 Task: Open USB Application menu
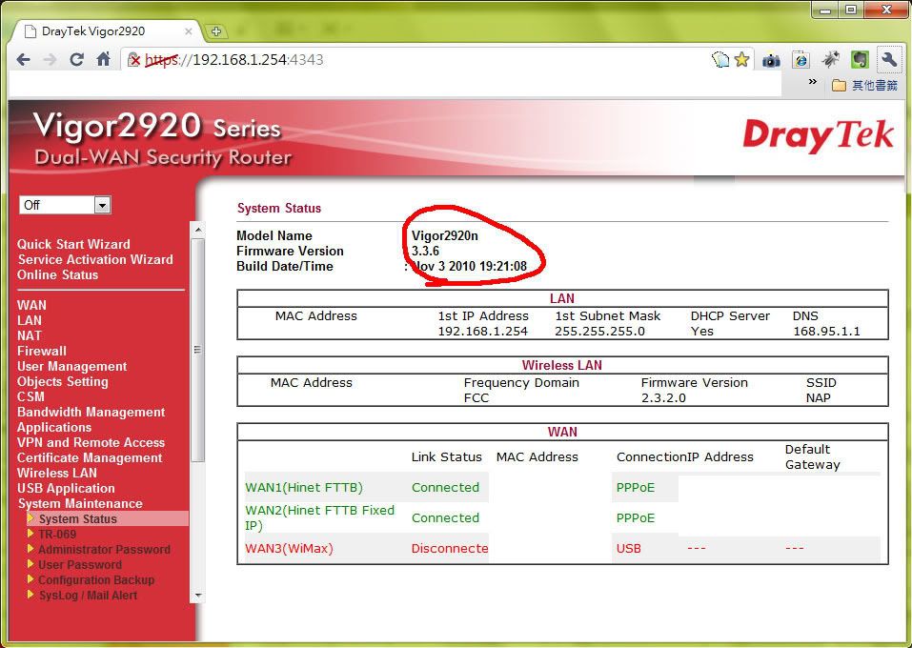click(66, 488)
